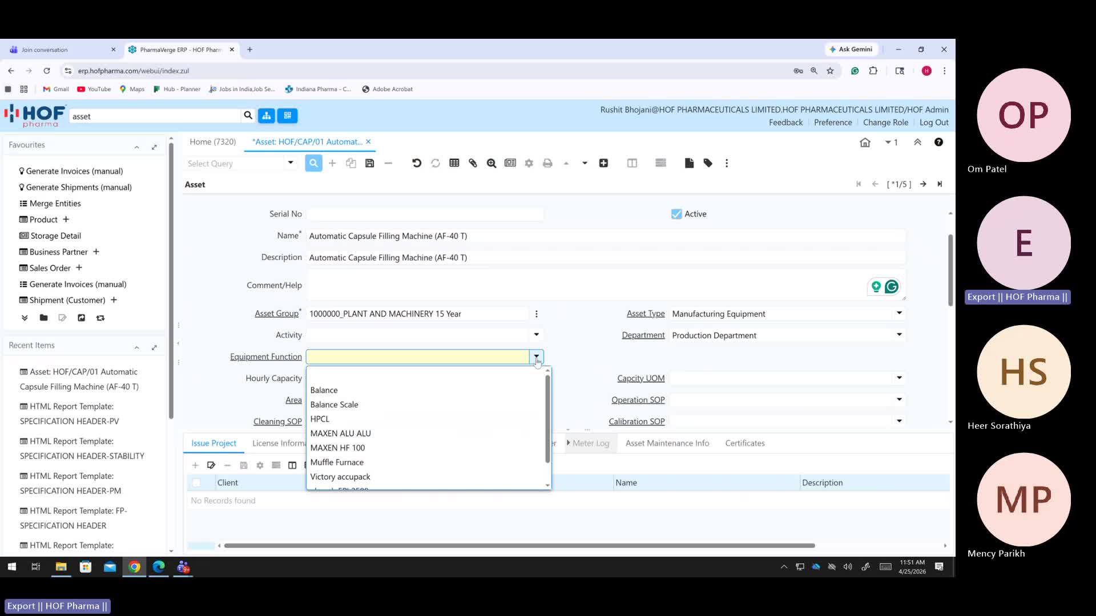Open the Report icon in toolbar
Viewport: 1096px width, 616px height.
coord(510,163)
